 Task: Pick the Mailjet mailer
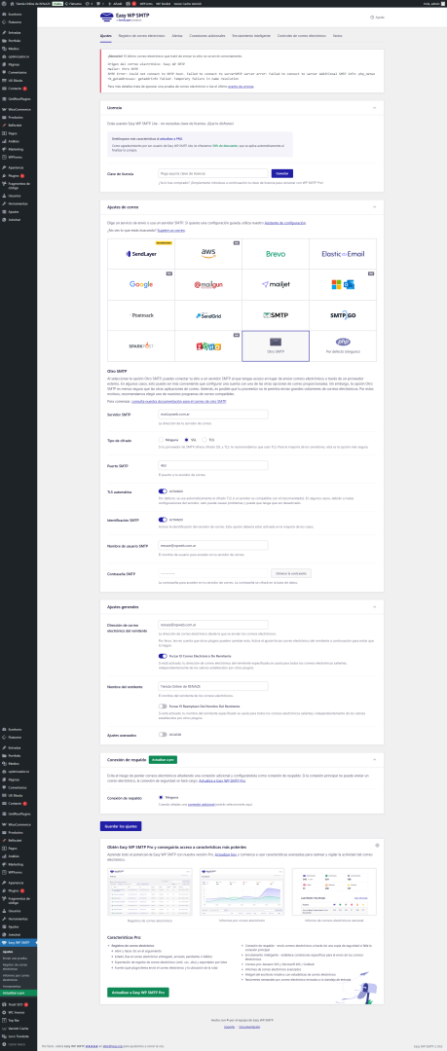pyautogui.click(x=276, y=285)
